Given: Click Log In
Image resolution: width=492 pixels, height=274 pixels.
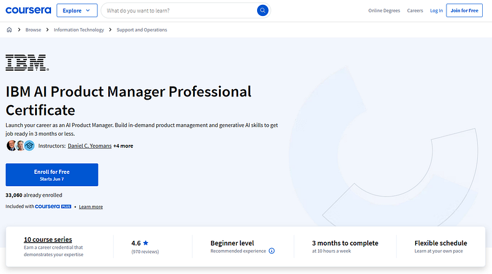Looking at the screenshot, I should (436, 10).
